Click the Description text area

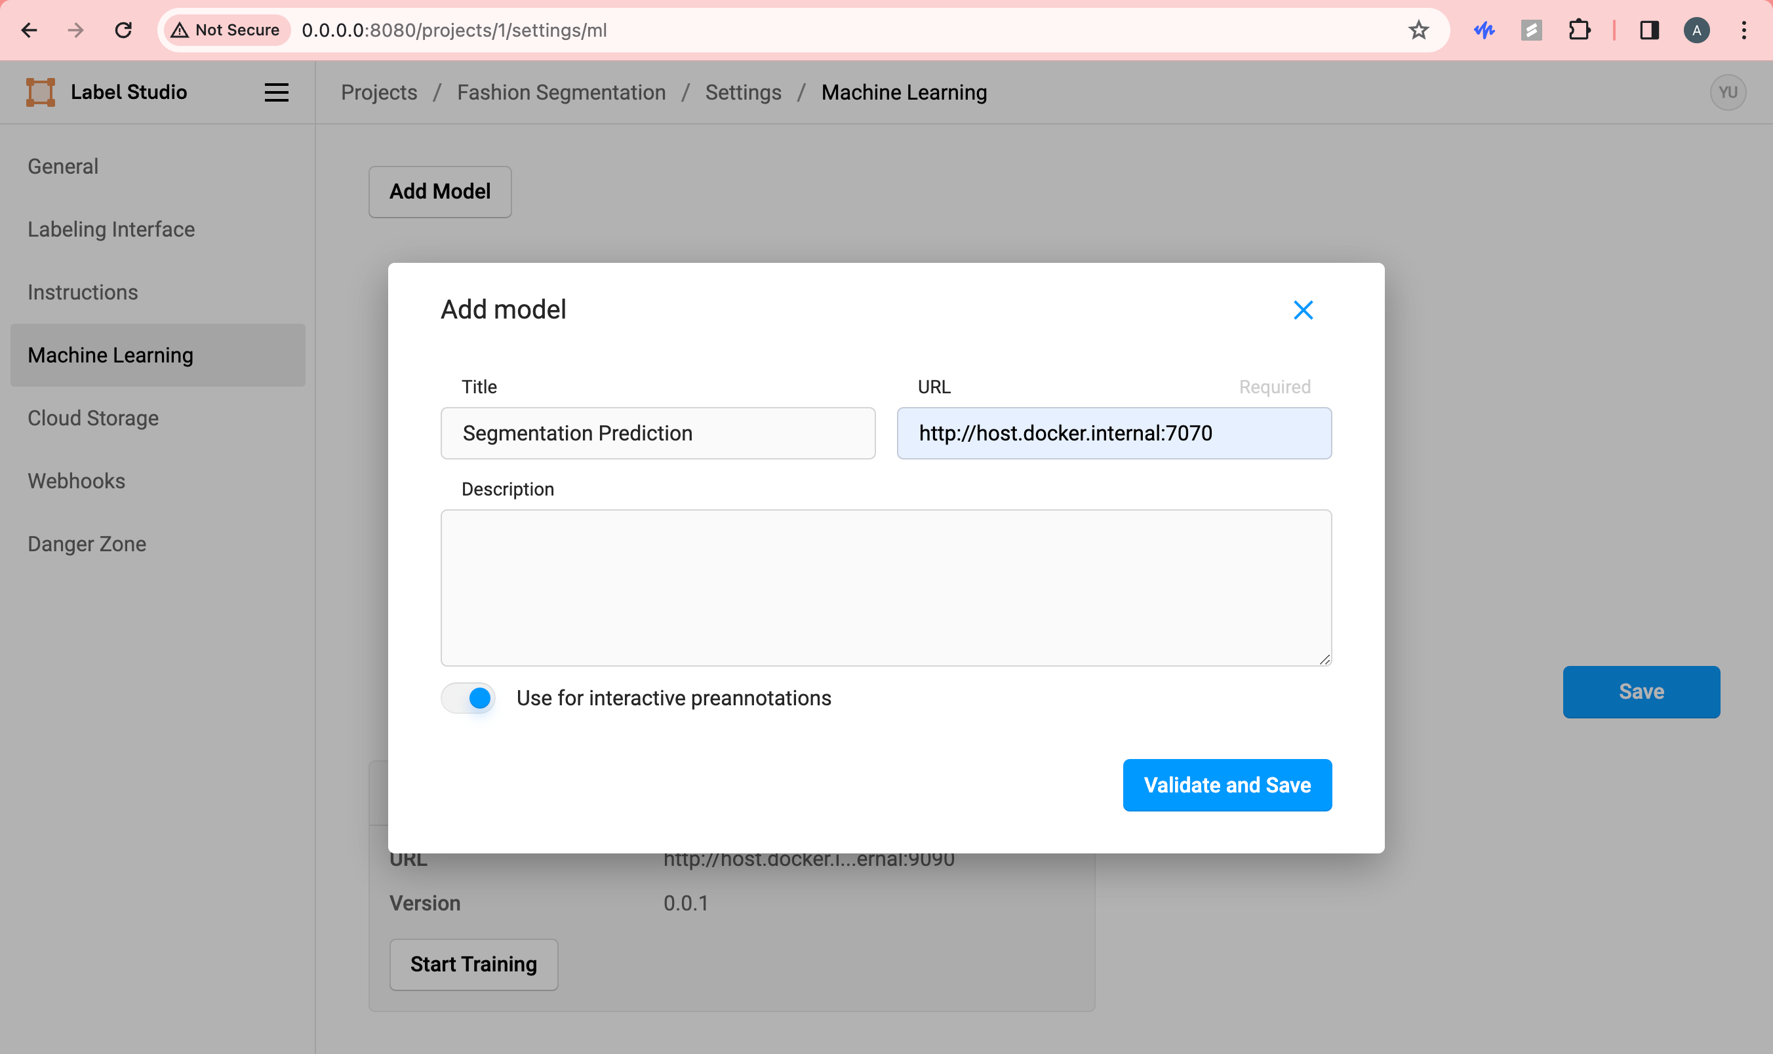click(885, 587)
